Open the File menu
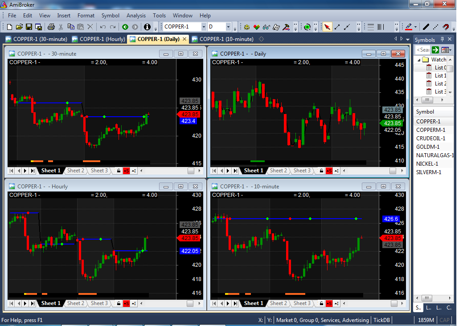 (12, 16)
